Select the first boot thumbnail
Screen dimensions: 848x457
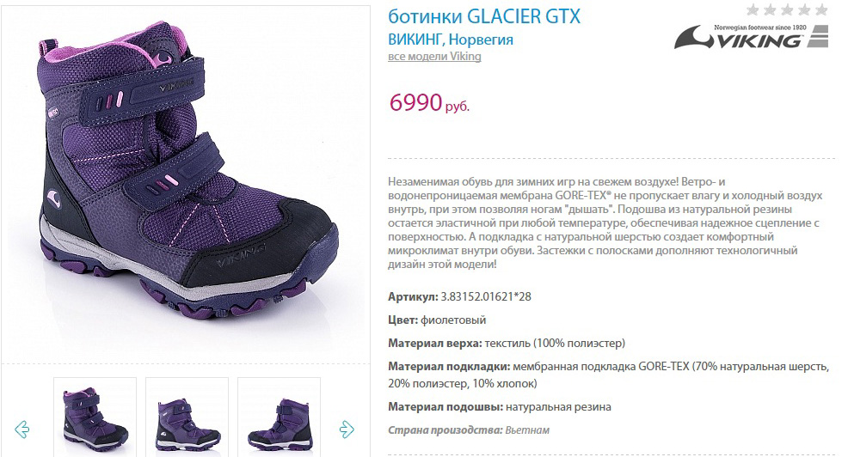(95, 417)
